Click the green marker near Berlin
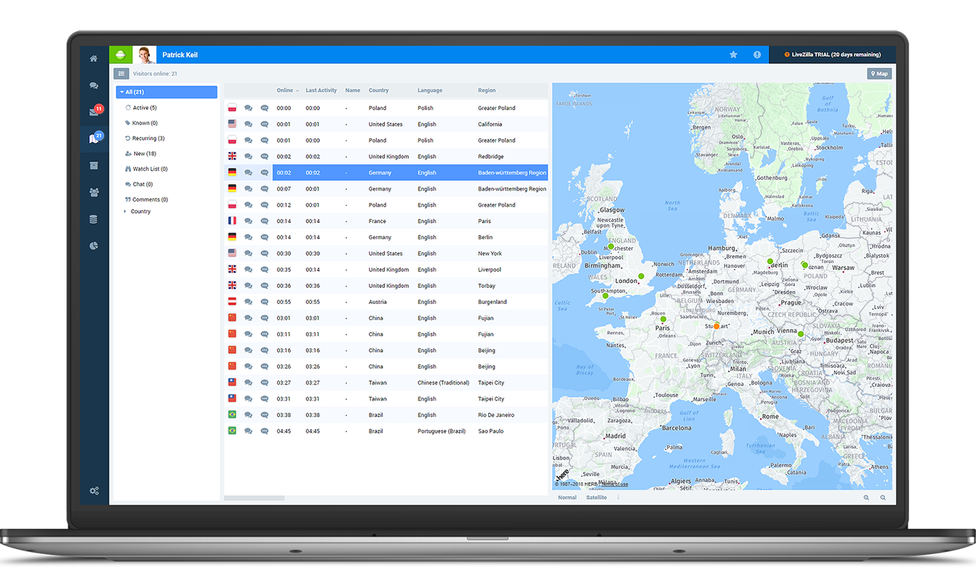 pyautogui.click(x=769, y=261)
